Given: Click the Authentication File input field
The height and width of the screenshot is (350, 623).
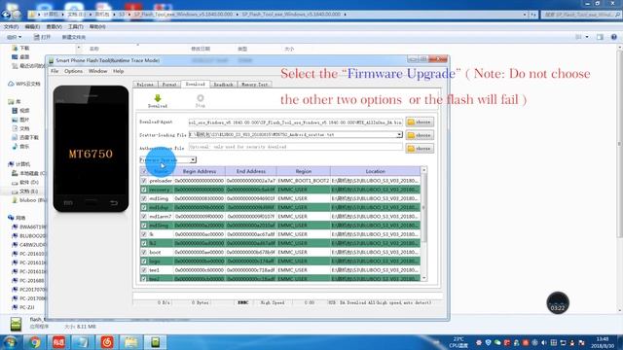Looking at the screenshot, I should [x=296, y=147].
